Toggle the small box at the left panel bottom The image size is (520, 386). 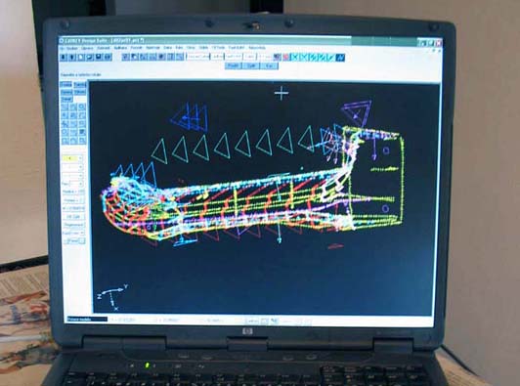tap(81, 240)
